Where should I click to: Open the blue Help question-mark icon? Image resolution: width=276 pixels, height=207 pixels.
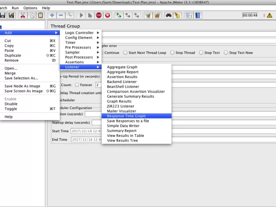click(x=198, y=15)
